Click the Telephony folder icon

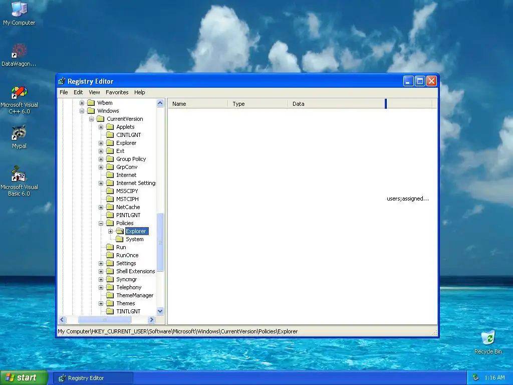[x=110, y=287]
